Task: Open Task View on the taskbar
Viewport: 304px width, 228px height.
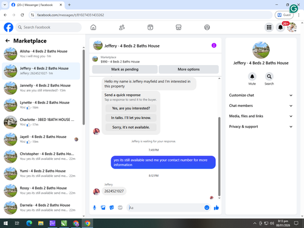Action: tap(17, 223)
